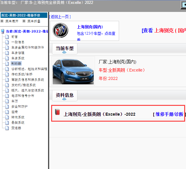Screen dimensions: 186x169
Task: Select 驾驶员信息和娱乐系统 in the tree
Action: point(27,80)
